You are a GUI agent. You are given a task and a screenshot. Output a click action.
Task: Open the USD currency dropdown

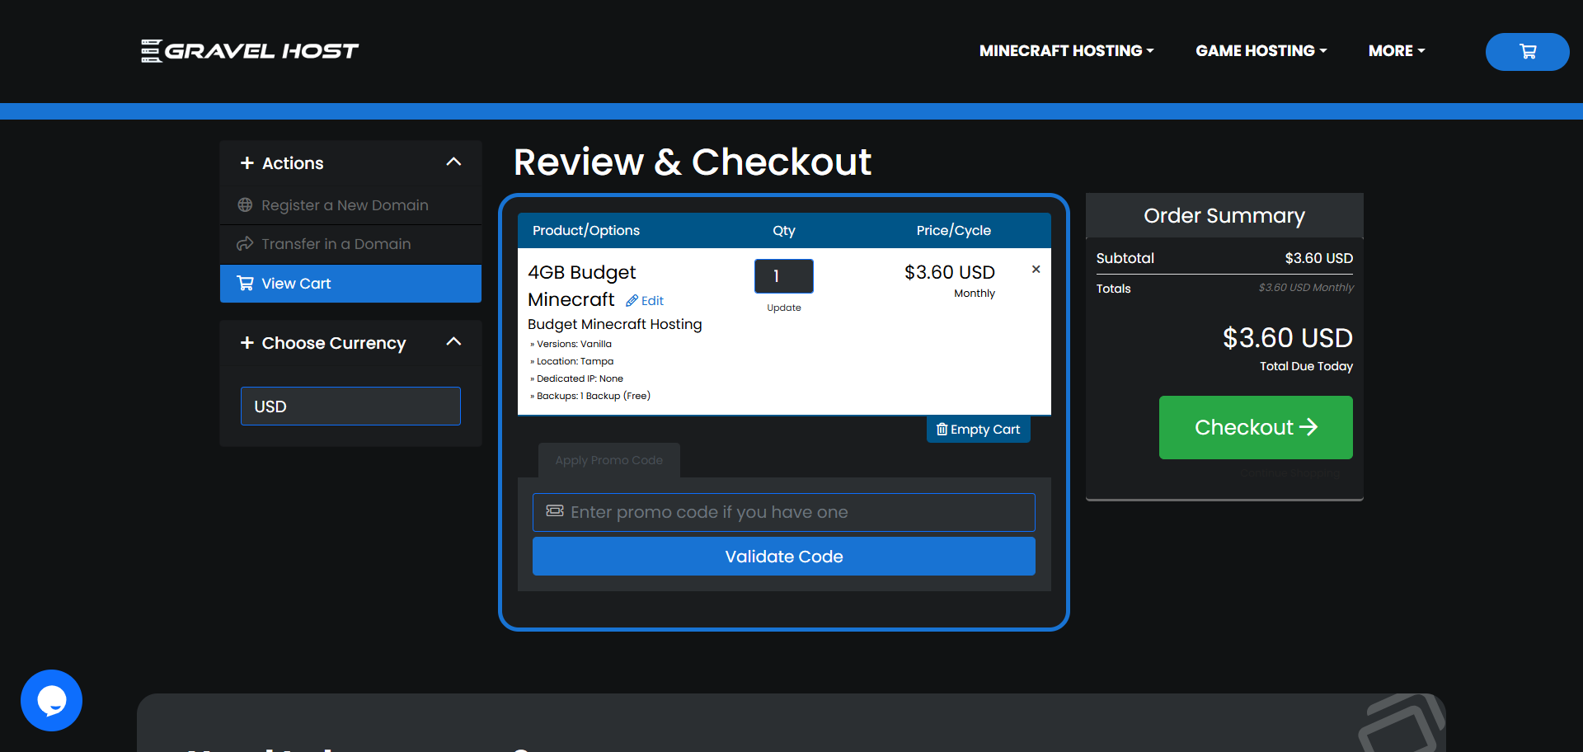point(350,407)
